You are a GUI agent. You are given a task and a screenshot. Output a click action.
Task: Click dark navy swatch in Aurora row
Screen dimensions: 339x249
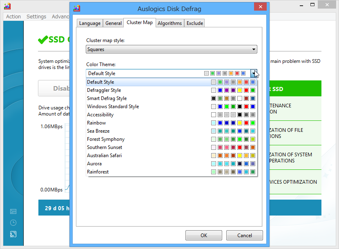point(240,164)
